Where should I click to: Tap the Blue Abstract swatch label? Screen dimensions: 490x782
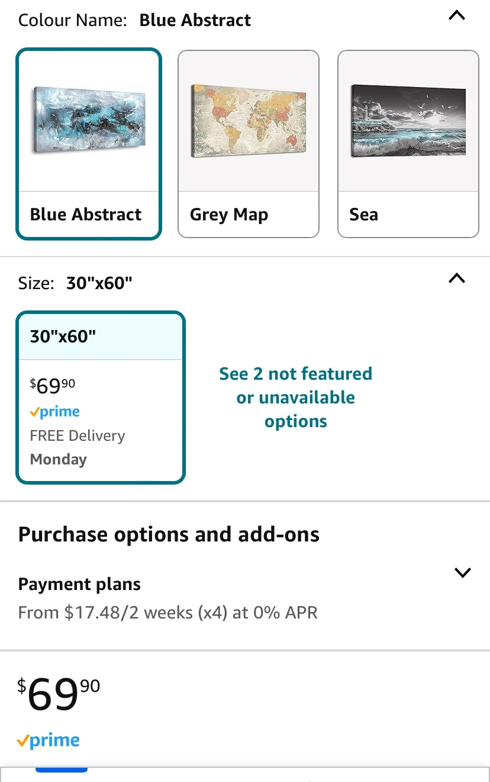point(86,214)
